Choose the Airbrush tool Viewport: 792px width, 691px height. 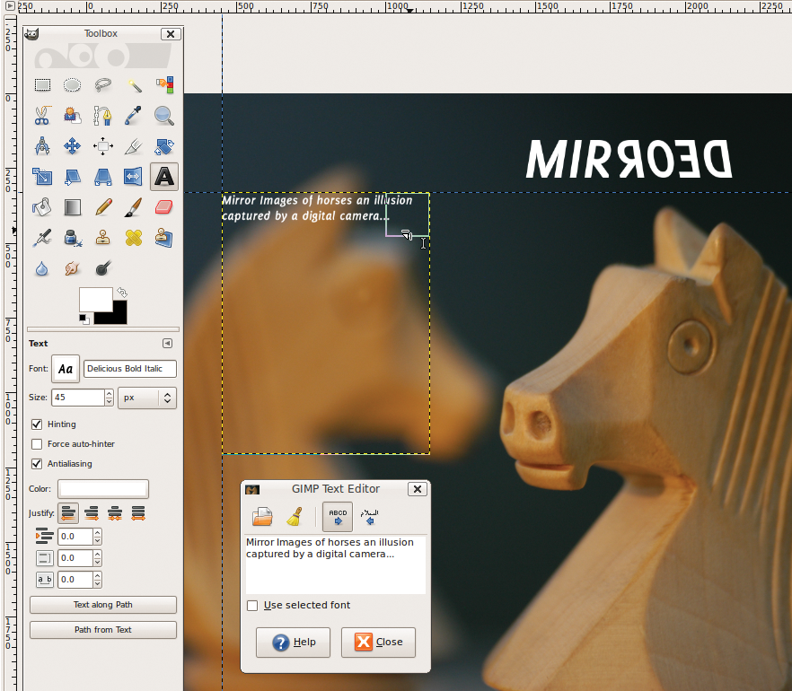(42, 238)
